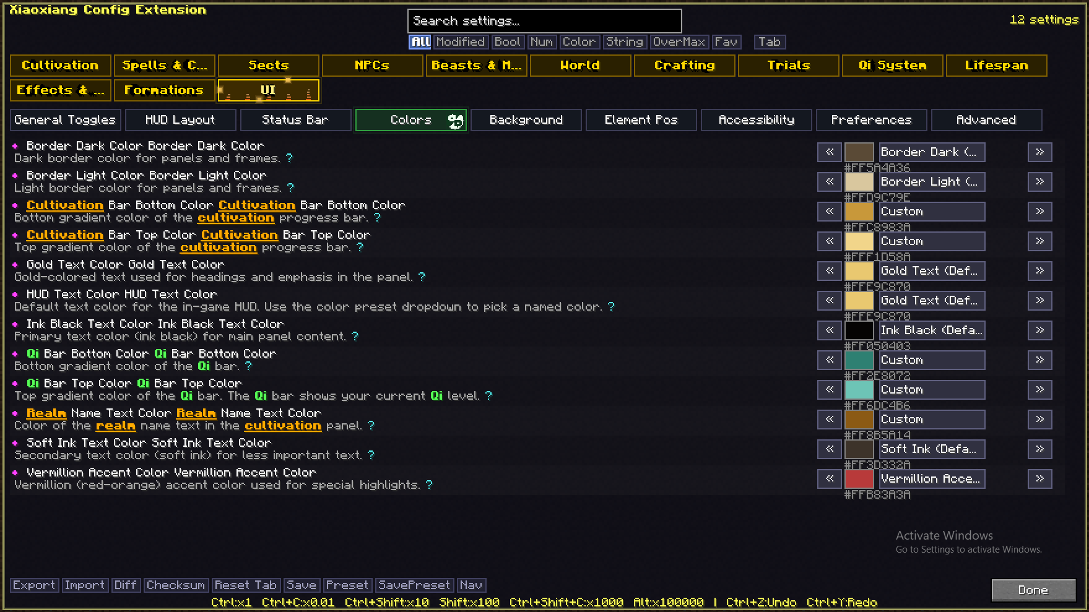Click help icon for Qi Bar Bottom Color
This screenshot has width=1089, height=612.
[x=248, y=366]
